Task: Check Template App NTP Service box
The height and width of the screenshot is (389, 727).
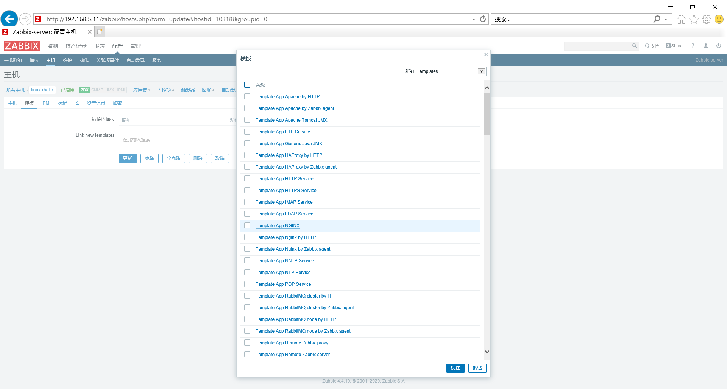Action: 247,272
